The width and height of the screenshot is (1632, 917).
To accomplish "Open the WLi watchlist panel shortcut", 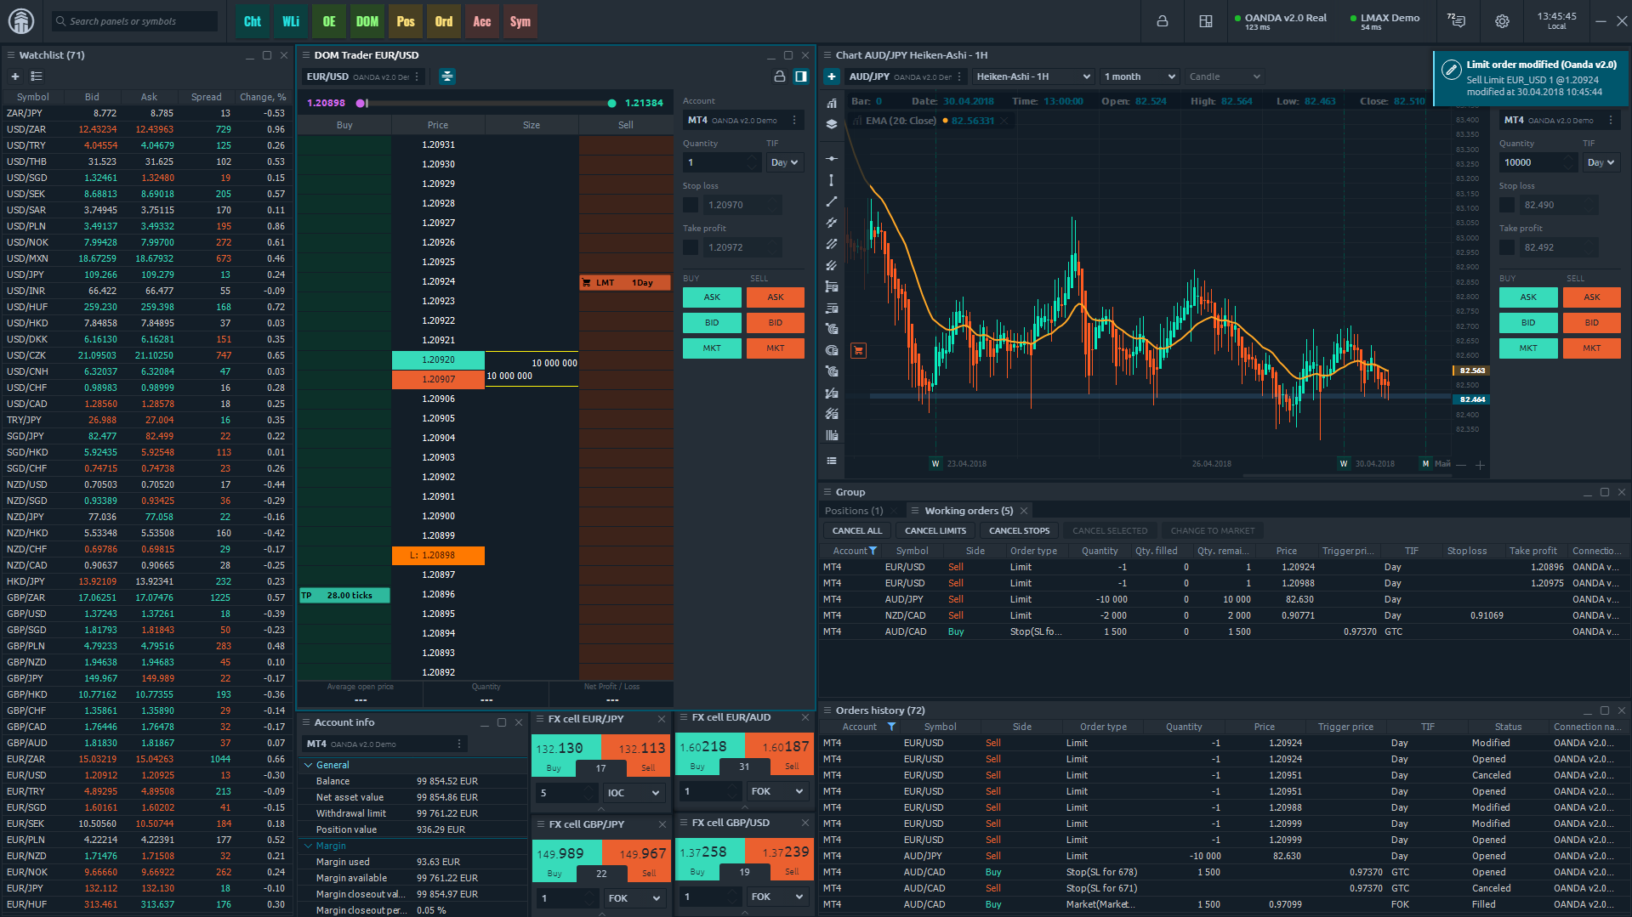I will 291,21.
